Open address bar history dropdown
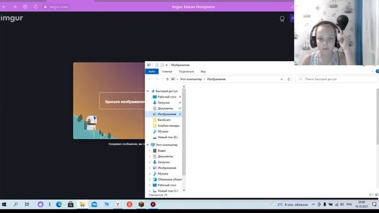379x213 pixels. (x=282, y=79)
